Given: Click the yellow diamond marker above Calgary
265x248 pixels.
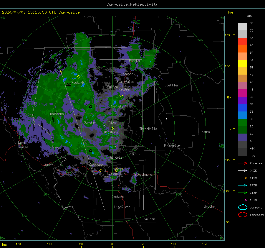Looking at the screenshot, I should point(116,170).
